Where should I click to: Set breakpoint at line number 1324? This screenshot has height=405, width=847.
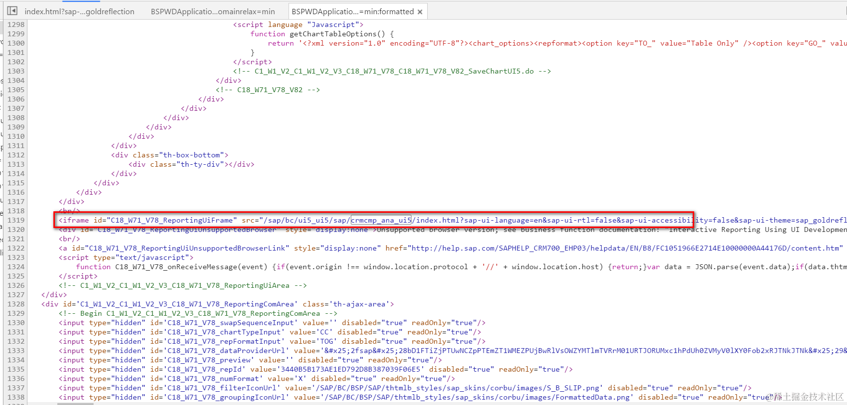coord(16,267)
